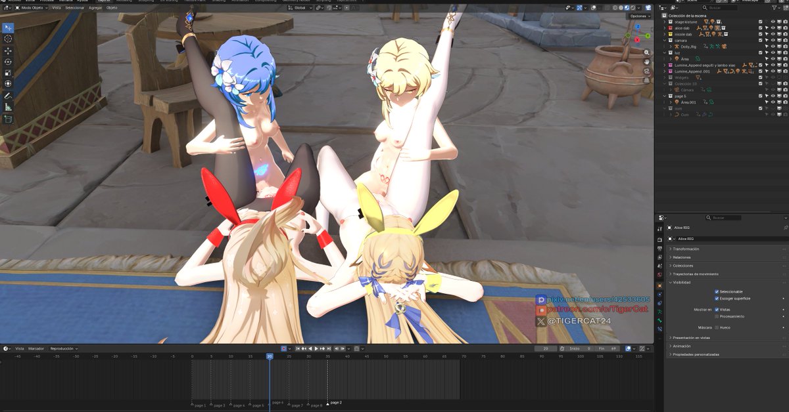Open the Tool properties tab

click(x=659, y=228)
